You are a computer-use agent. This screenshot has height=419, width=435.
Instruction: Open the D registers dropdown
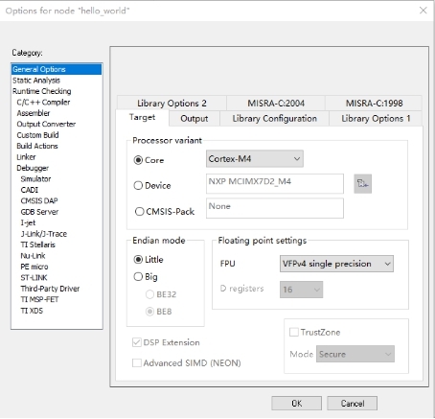[301, 290]
